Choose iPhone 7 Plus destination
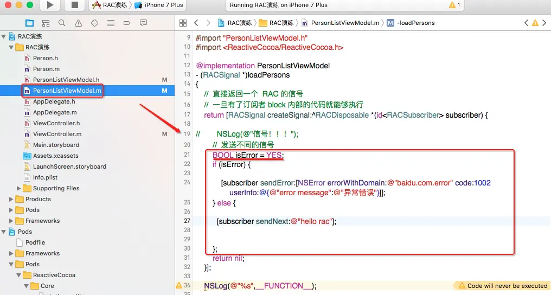The height and width of the screenshot is (295, 551). (159, 5)
